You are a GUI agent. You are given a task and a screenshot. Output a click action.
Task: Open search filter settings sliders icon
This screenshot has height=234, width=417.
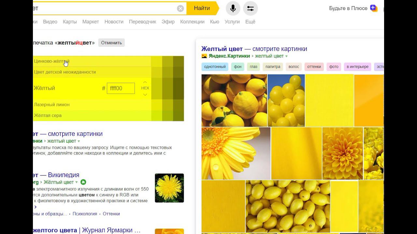pos(250,8)
